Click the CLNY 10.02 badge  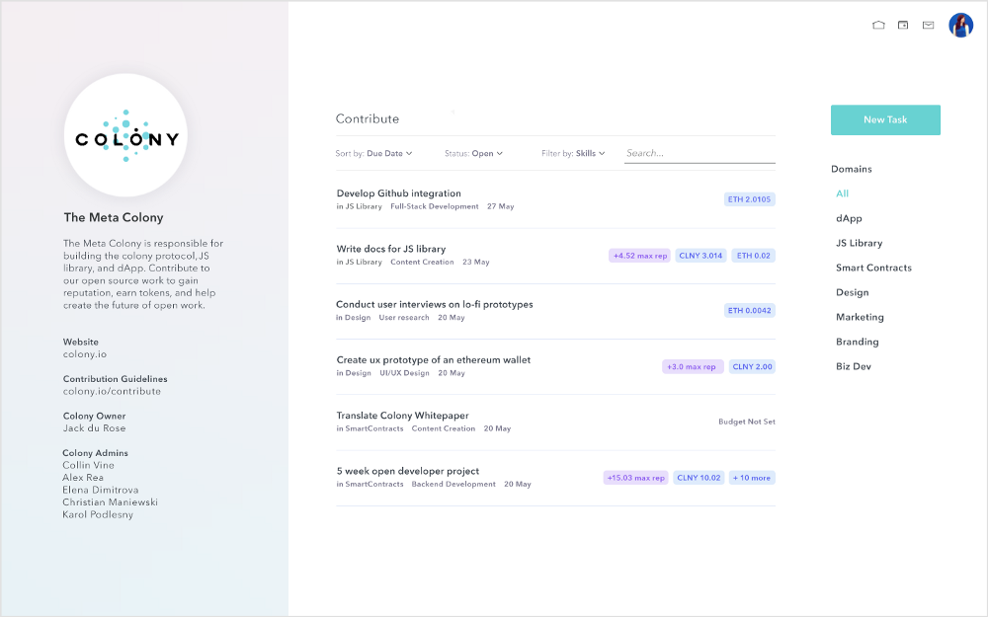699,478
